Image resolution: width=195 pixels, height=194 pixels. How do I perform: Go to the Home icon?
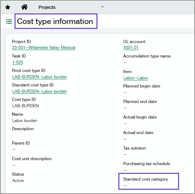[x=24, y=7]
